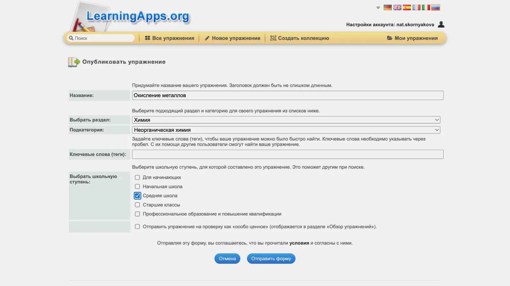The image size is (510, 286).
Task: Open account via user profile icon
Action: (441, 24)
